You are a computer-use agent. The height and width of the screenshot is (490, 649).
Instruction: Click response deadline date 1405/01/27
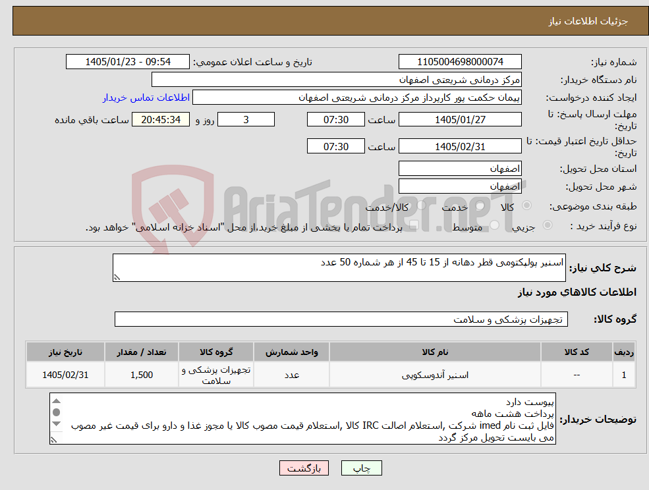click(460, 120)
